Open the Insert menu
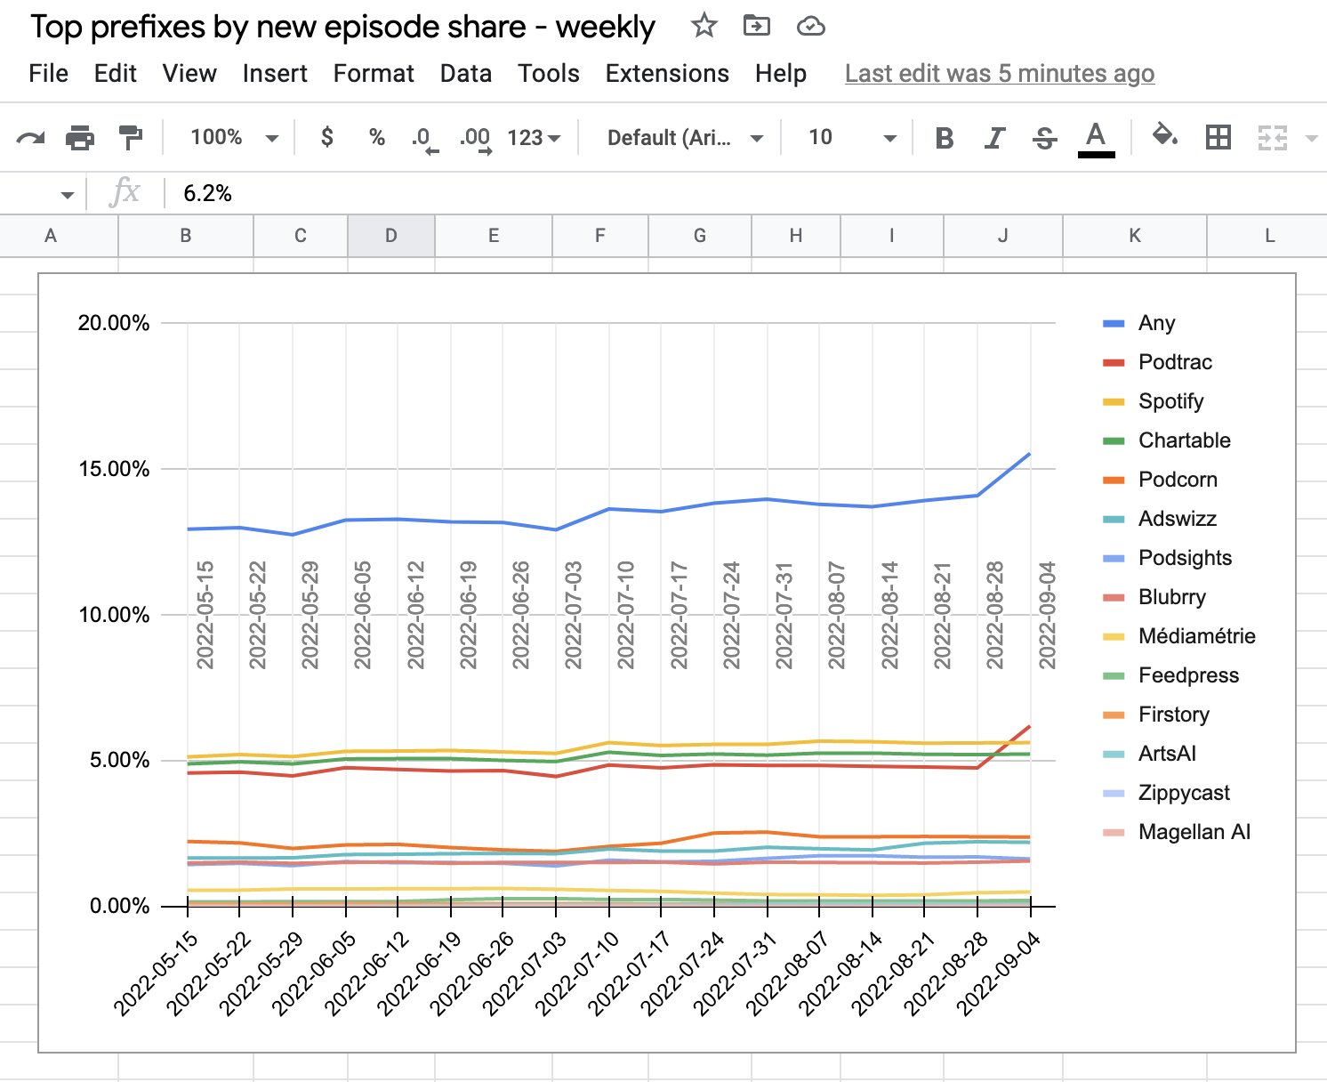 pos(275,73)
